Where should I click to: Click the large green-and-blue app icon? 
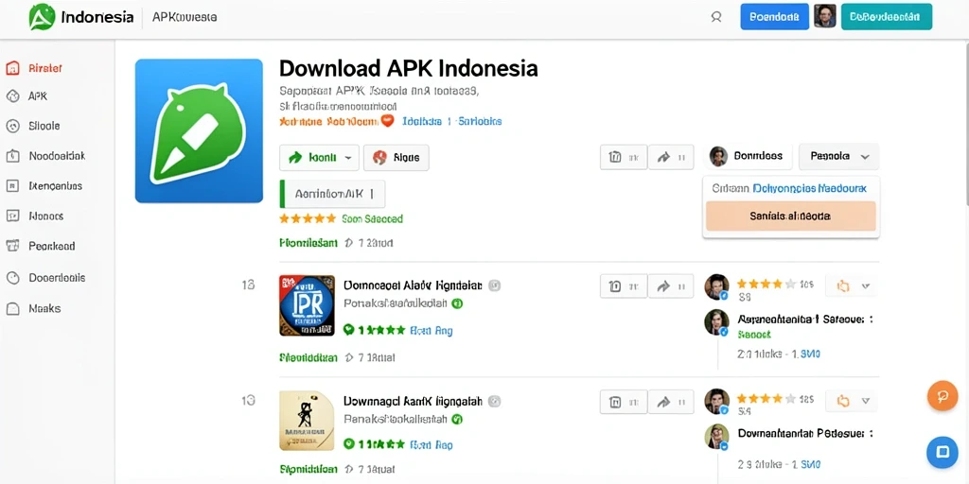pos(199,130)
